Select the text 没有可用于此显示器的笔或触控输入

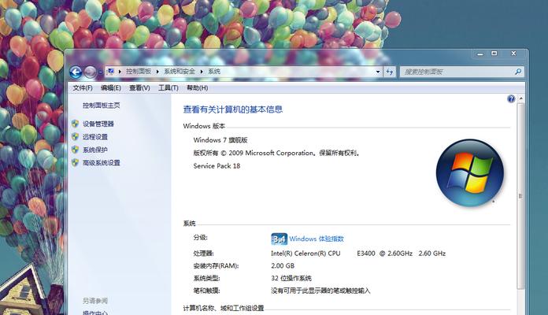(320, 291)
